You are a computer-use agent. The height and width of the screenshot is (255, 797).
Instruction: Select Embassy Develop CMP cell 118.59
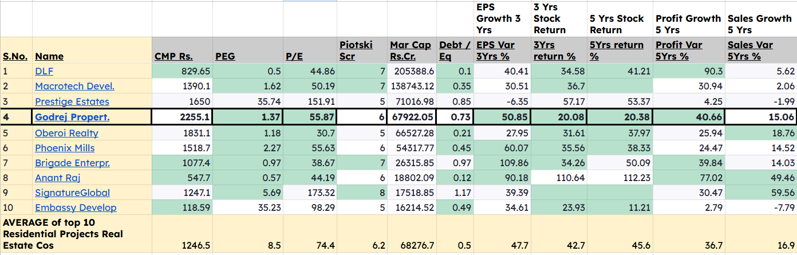coord(182,207)
